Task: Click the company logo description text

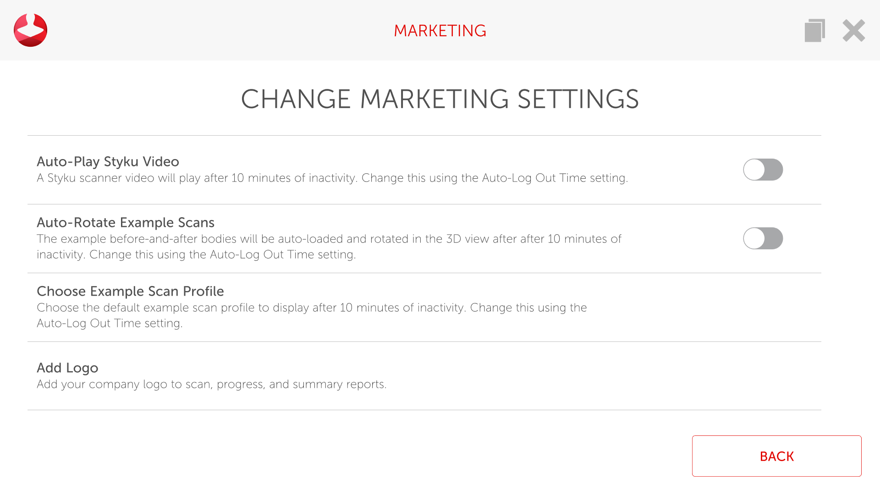Action: pyautogui.click(x=212, y=385)
